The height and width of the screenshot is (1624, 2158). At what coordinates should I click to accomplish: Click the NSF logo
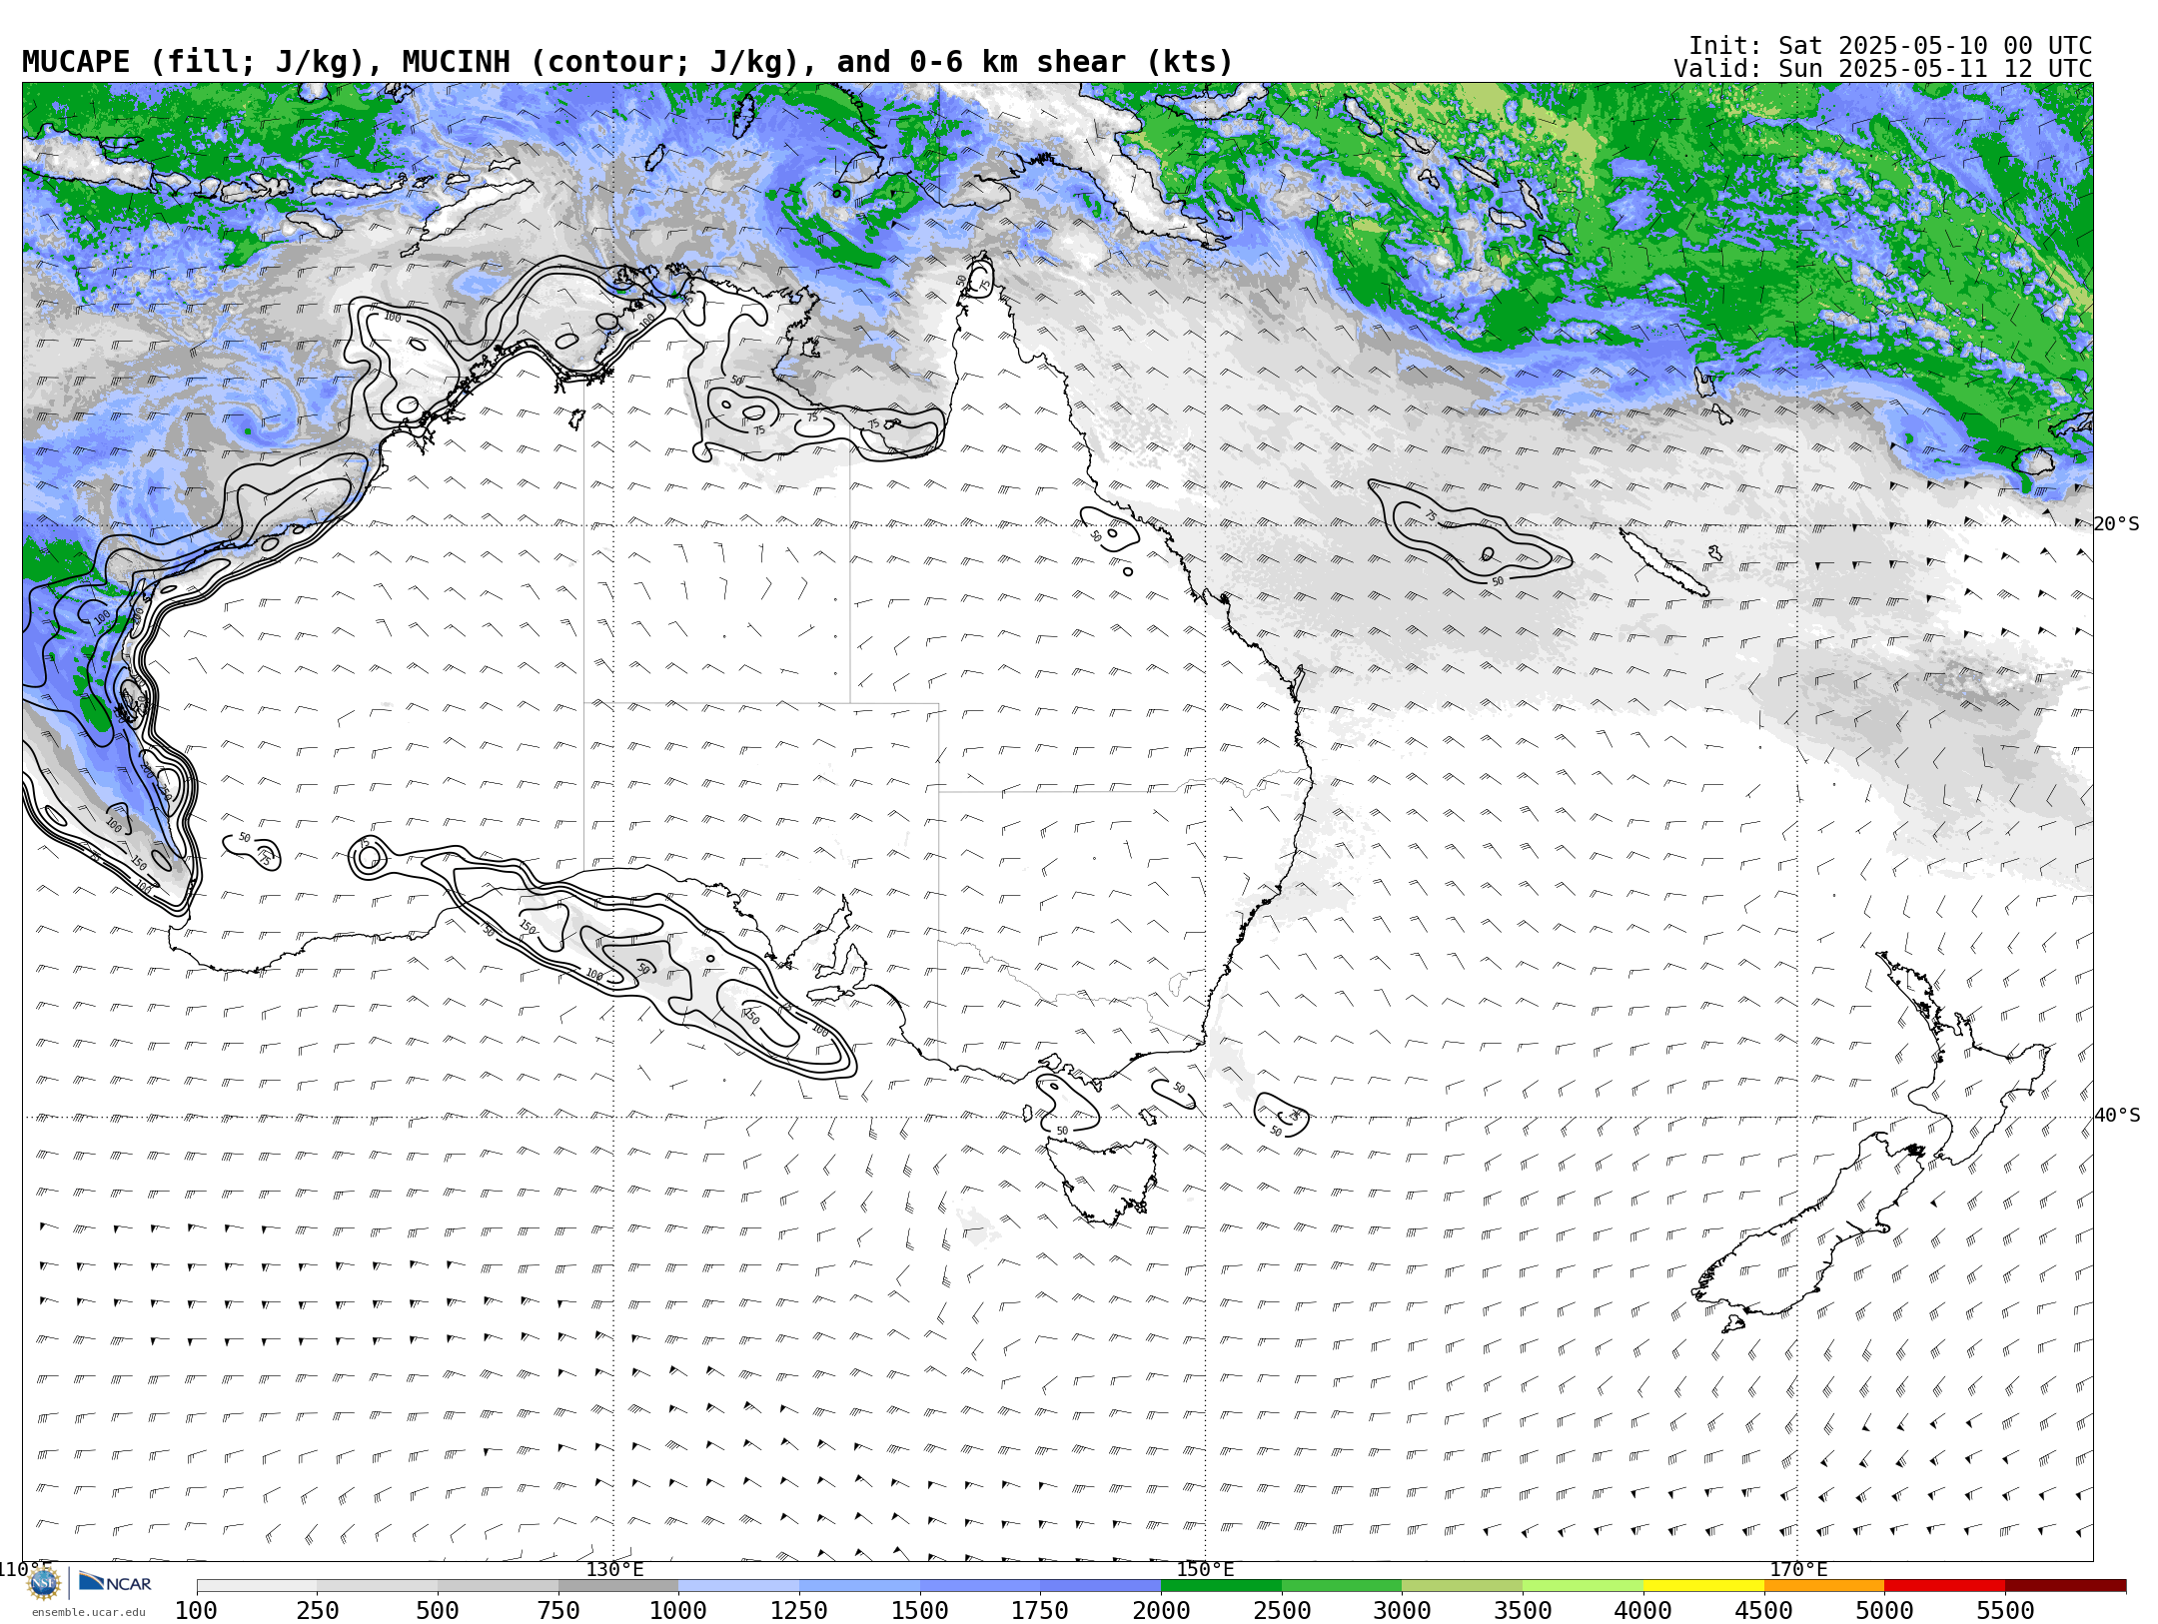(44, 1583)
